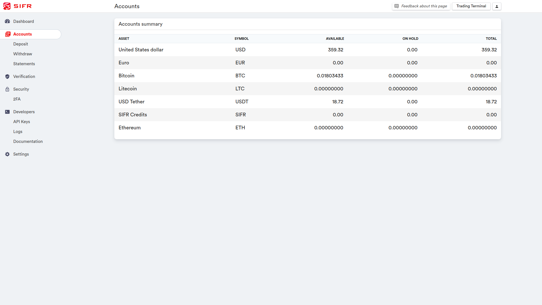Open the user profile icon button

(x=497, y=6)
